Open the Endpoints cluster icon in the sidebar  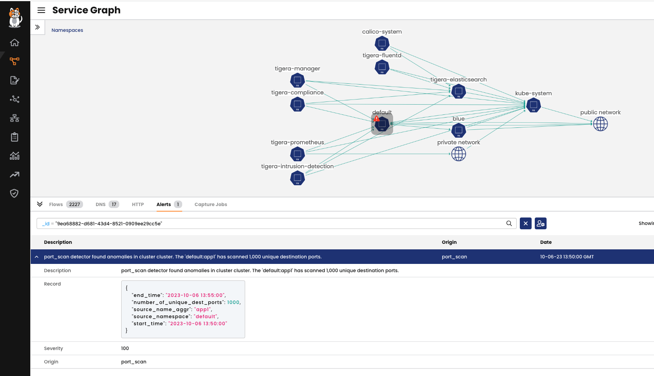tap(15, 99)
